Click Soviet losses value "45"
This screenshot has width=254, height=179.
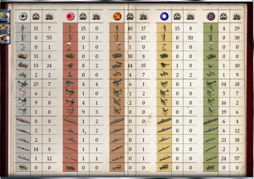143,38
